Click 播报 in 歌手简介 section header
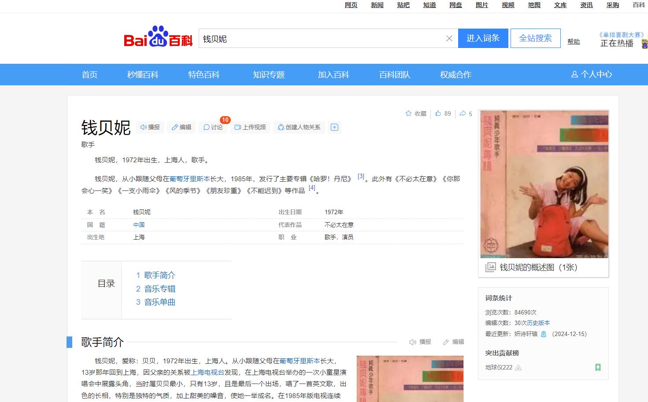 coord(420,342)
